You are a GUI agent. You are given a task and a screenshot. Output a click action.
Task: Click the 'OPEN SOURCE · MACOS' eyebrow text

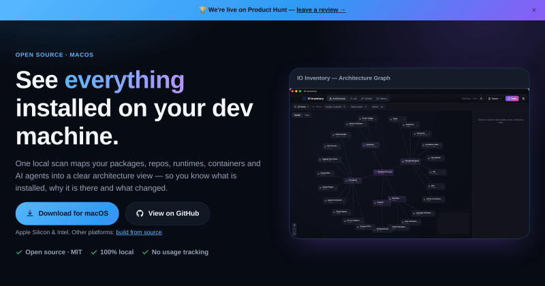[54, 54]
